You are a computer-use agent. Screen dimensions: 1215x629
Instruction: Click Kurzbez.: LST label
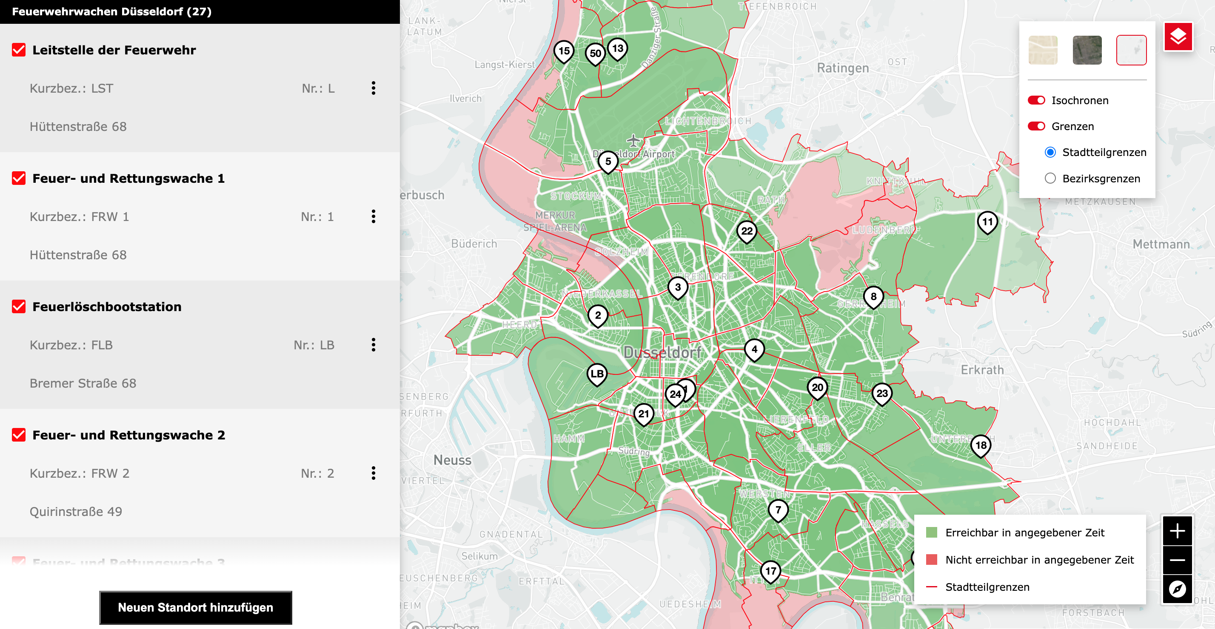(x=71, y=88)
